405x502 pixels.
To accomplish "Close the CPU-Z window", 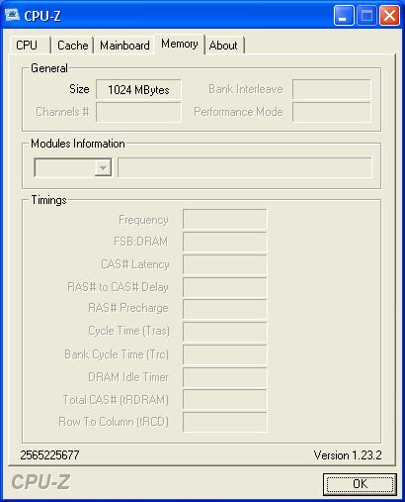I will (x=389, y=16).
